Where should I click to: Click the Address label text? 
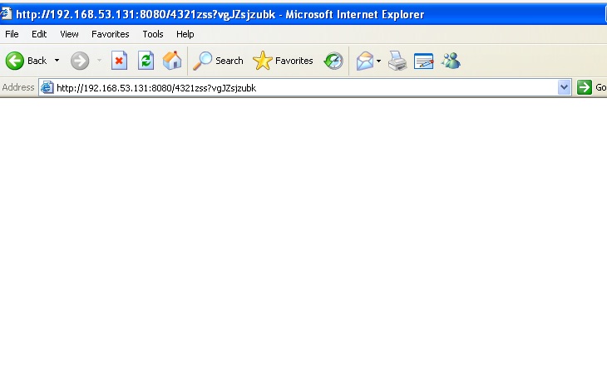point(18,87)
